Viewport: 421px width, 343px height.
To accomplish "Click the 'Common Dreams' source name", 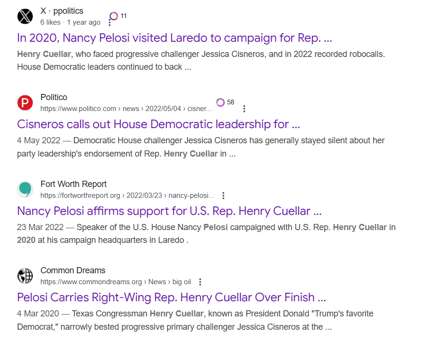I will coord(73,270).
